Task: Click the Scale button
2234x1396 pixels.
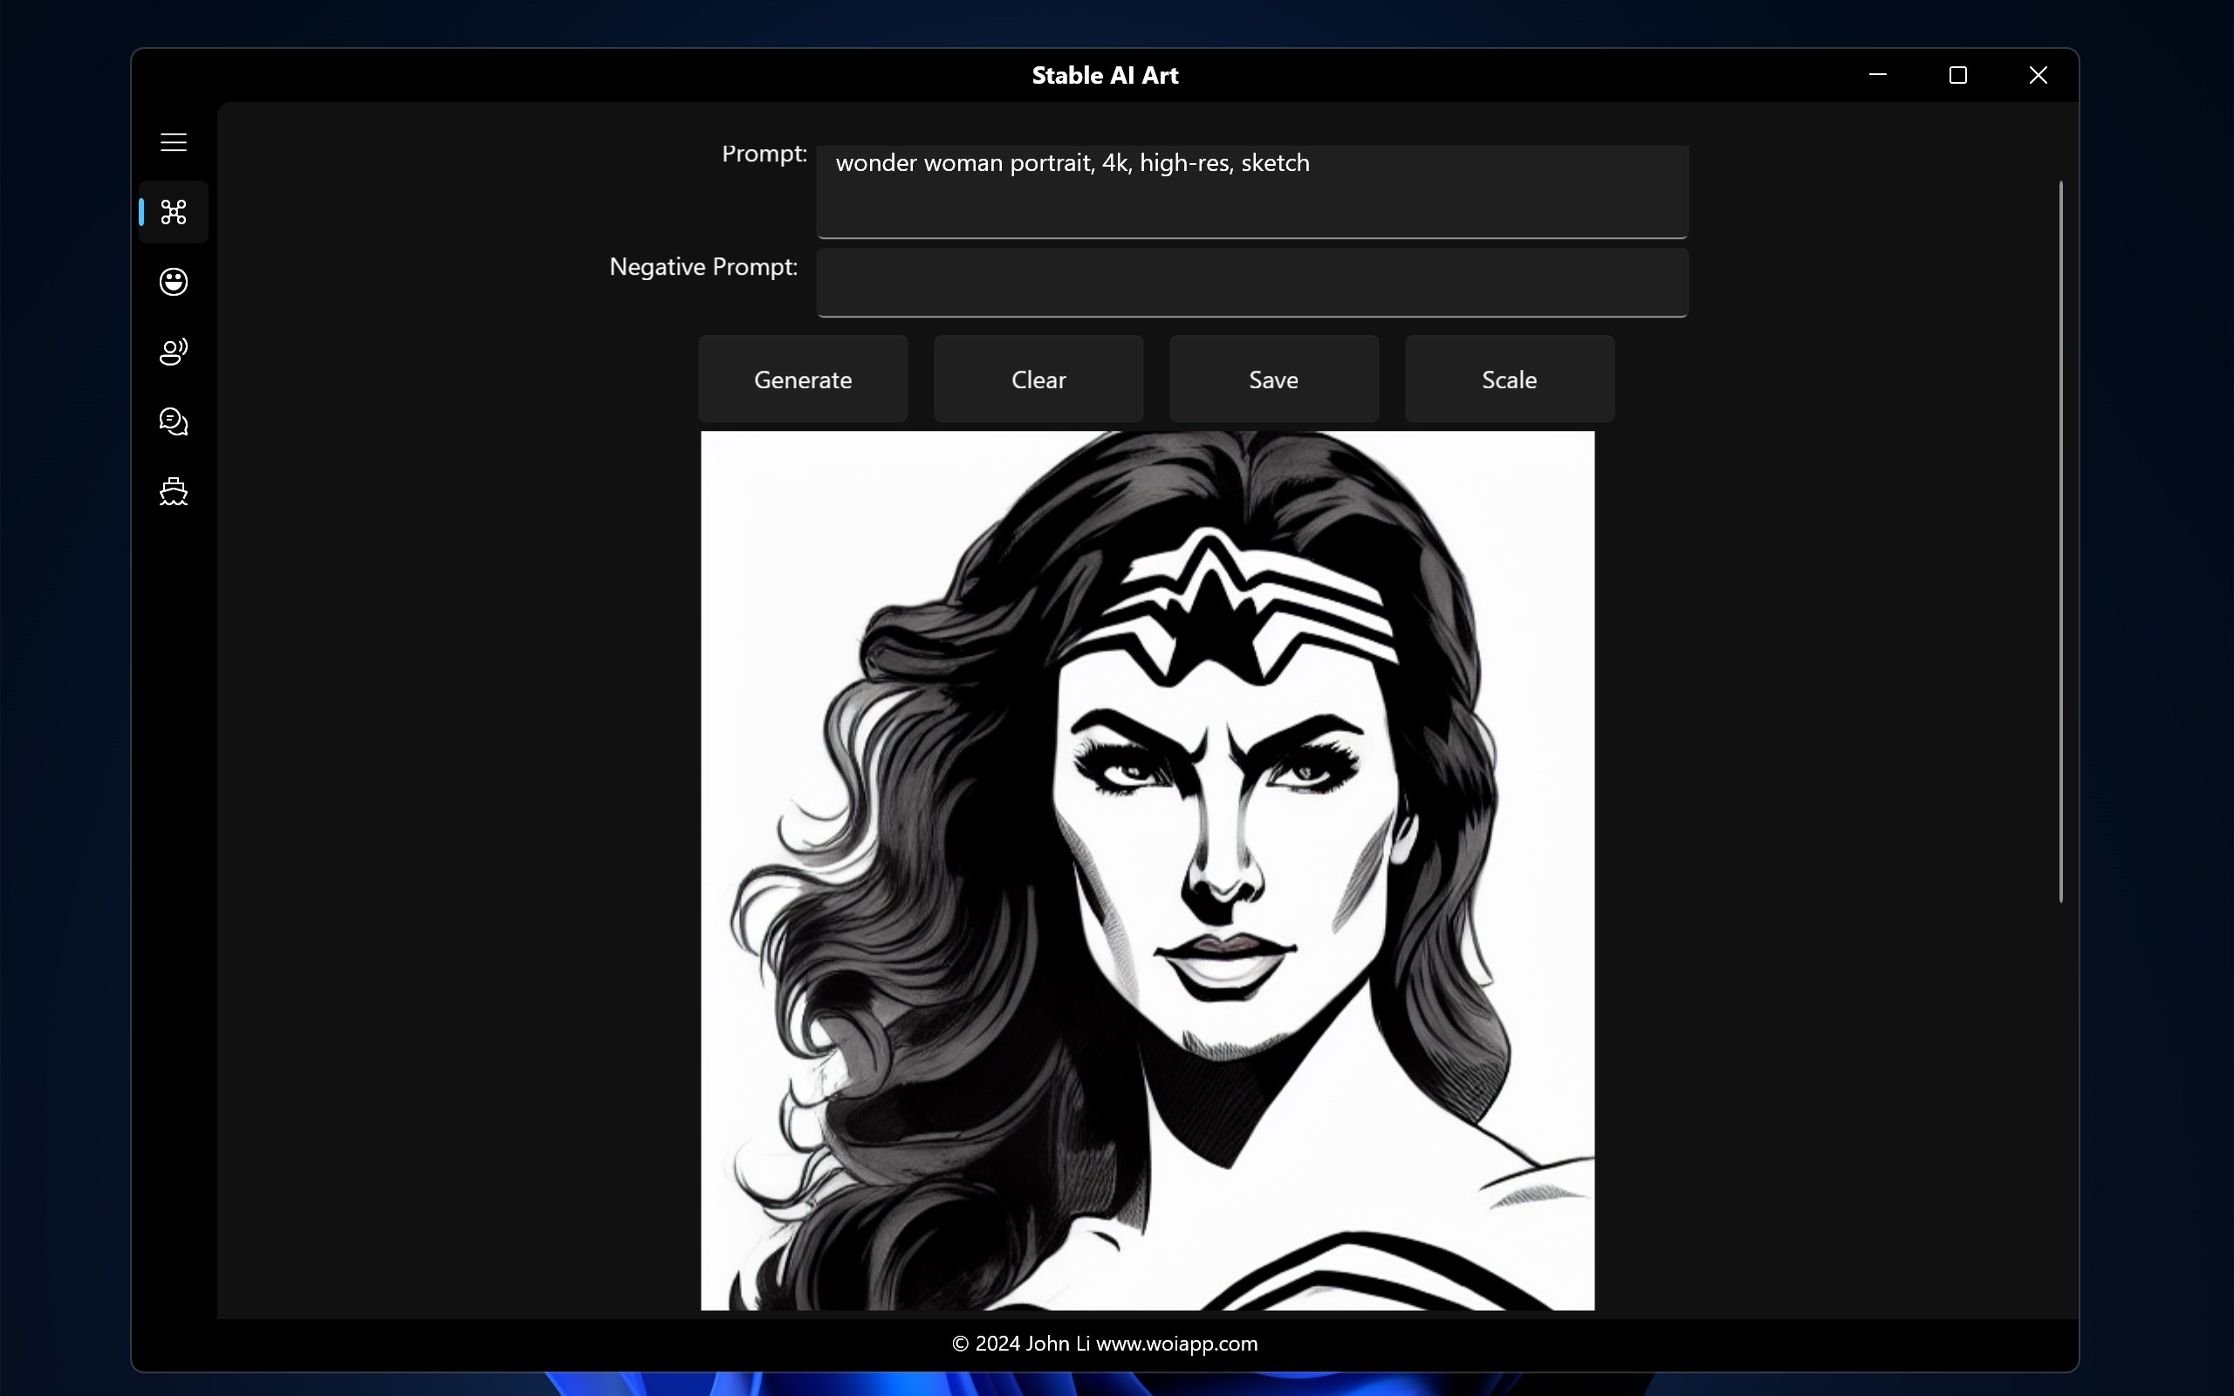Action: pyautogui.click(x=1509, y=380)
